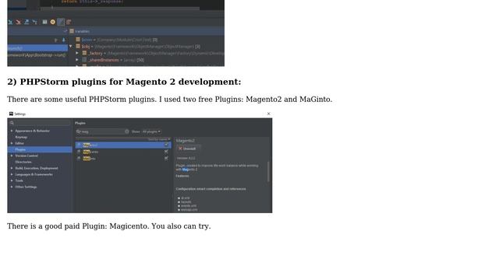Click the Run to Cursor debugger icon
The image size is (499, 280).
pyautogui.click(x=34, y=22)
